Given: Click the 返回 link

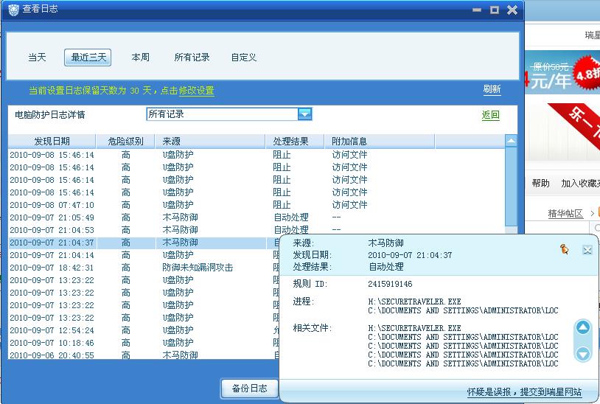Looking at the screenshot, I should pos(491,115).
